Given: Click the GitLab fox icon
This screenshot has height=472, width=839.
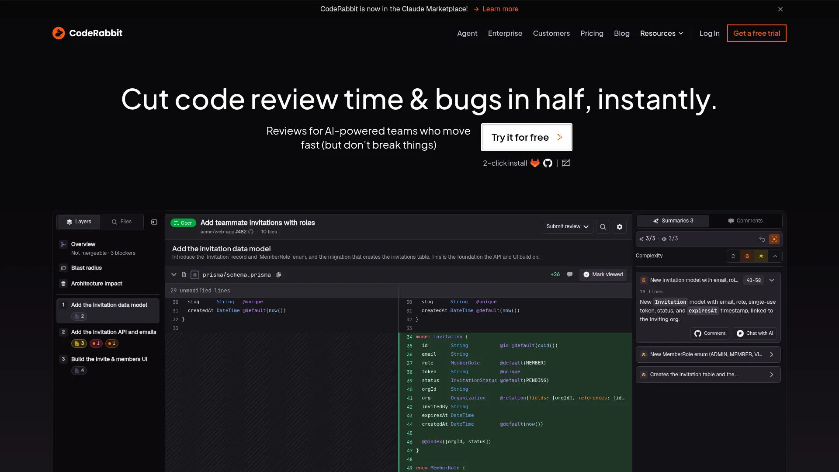Looking at the screenshot, I should [x=535, y=163].
